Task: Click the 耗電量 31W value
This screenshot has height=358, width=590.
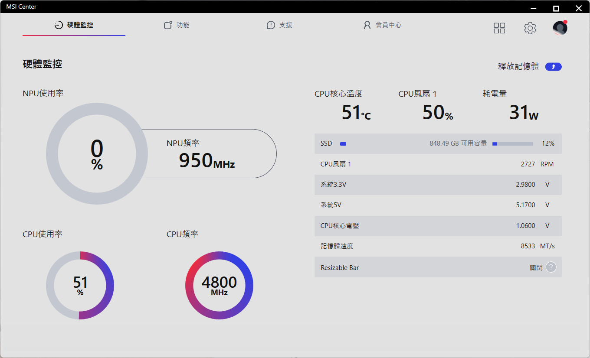Action: coord(524,113)
